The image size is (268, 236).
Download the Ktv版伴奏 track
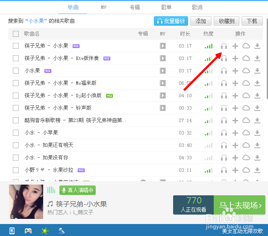coord(257,58)
